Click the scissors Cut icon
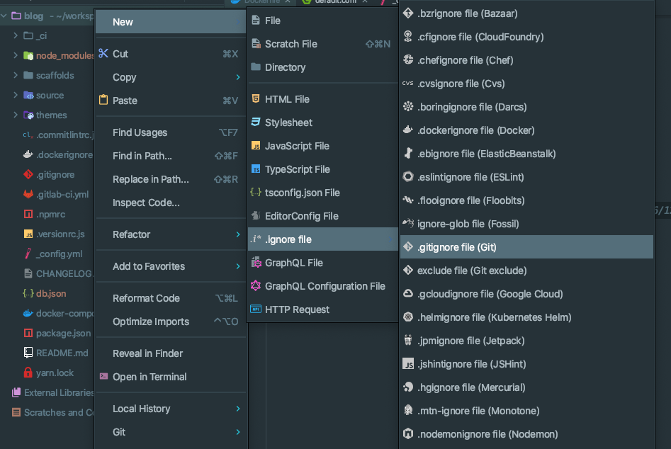671x449 pixels. click(x=103, y=53)
